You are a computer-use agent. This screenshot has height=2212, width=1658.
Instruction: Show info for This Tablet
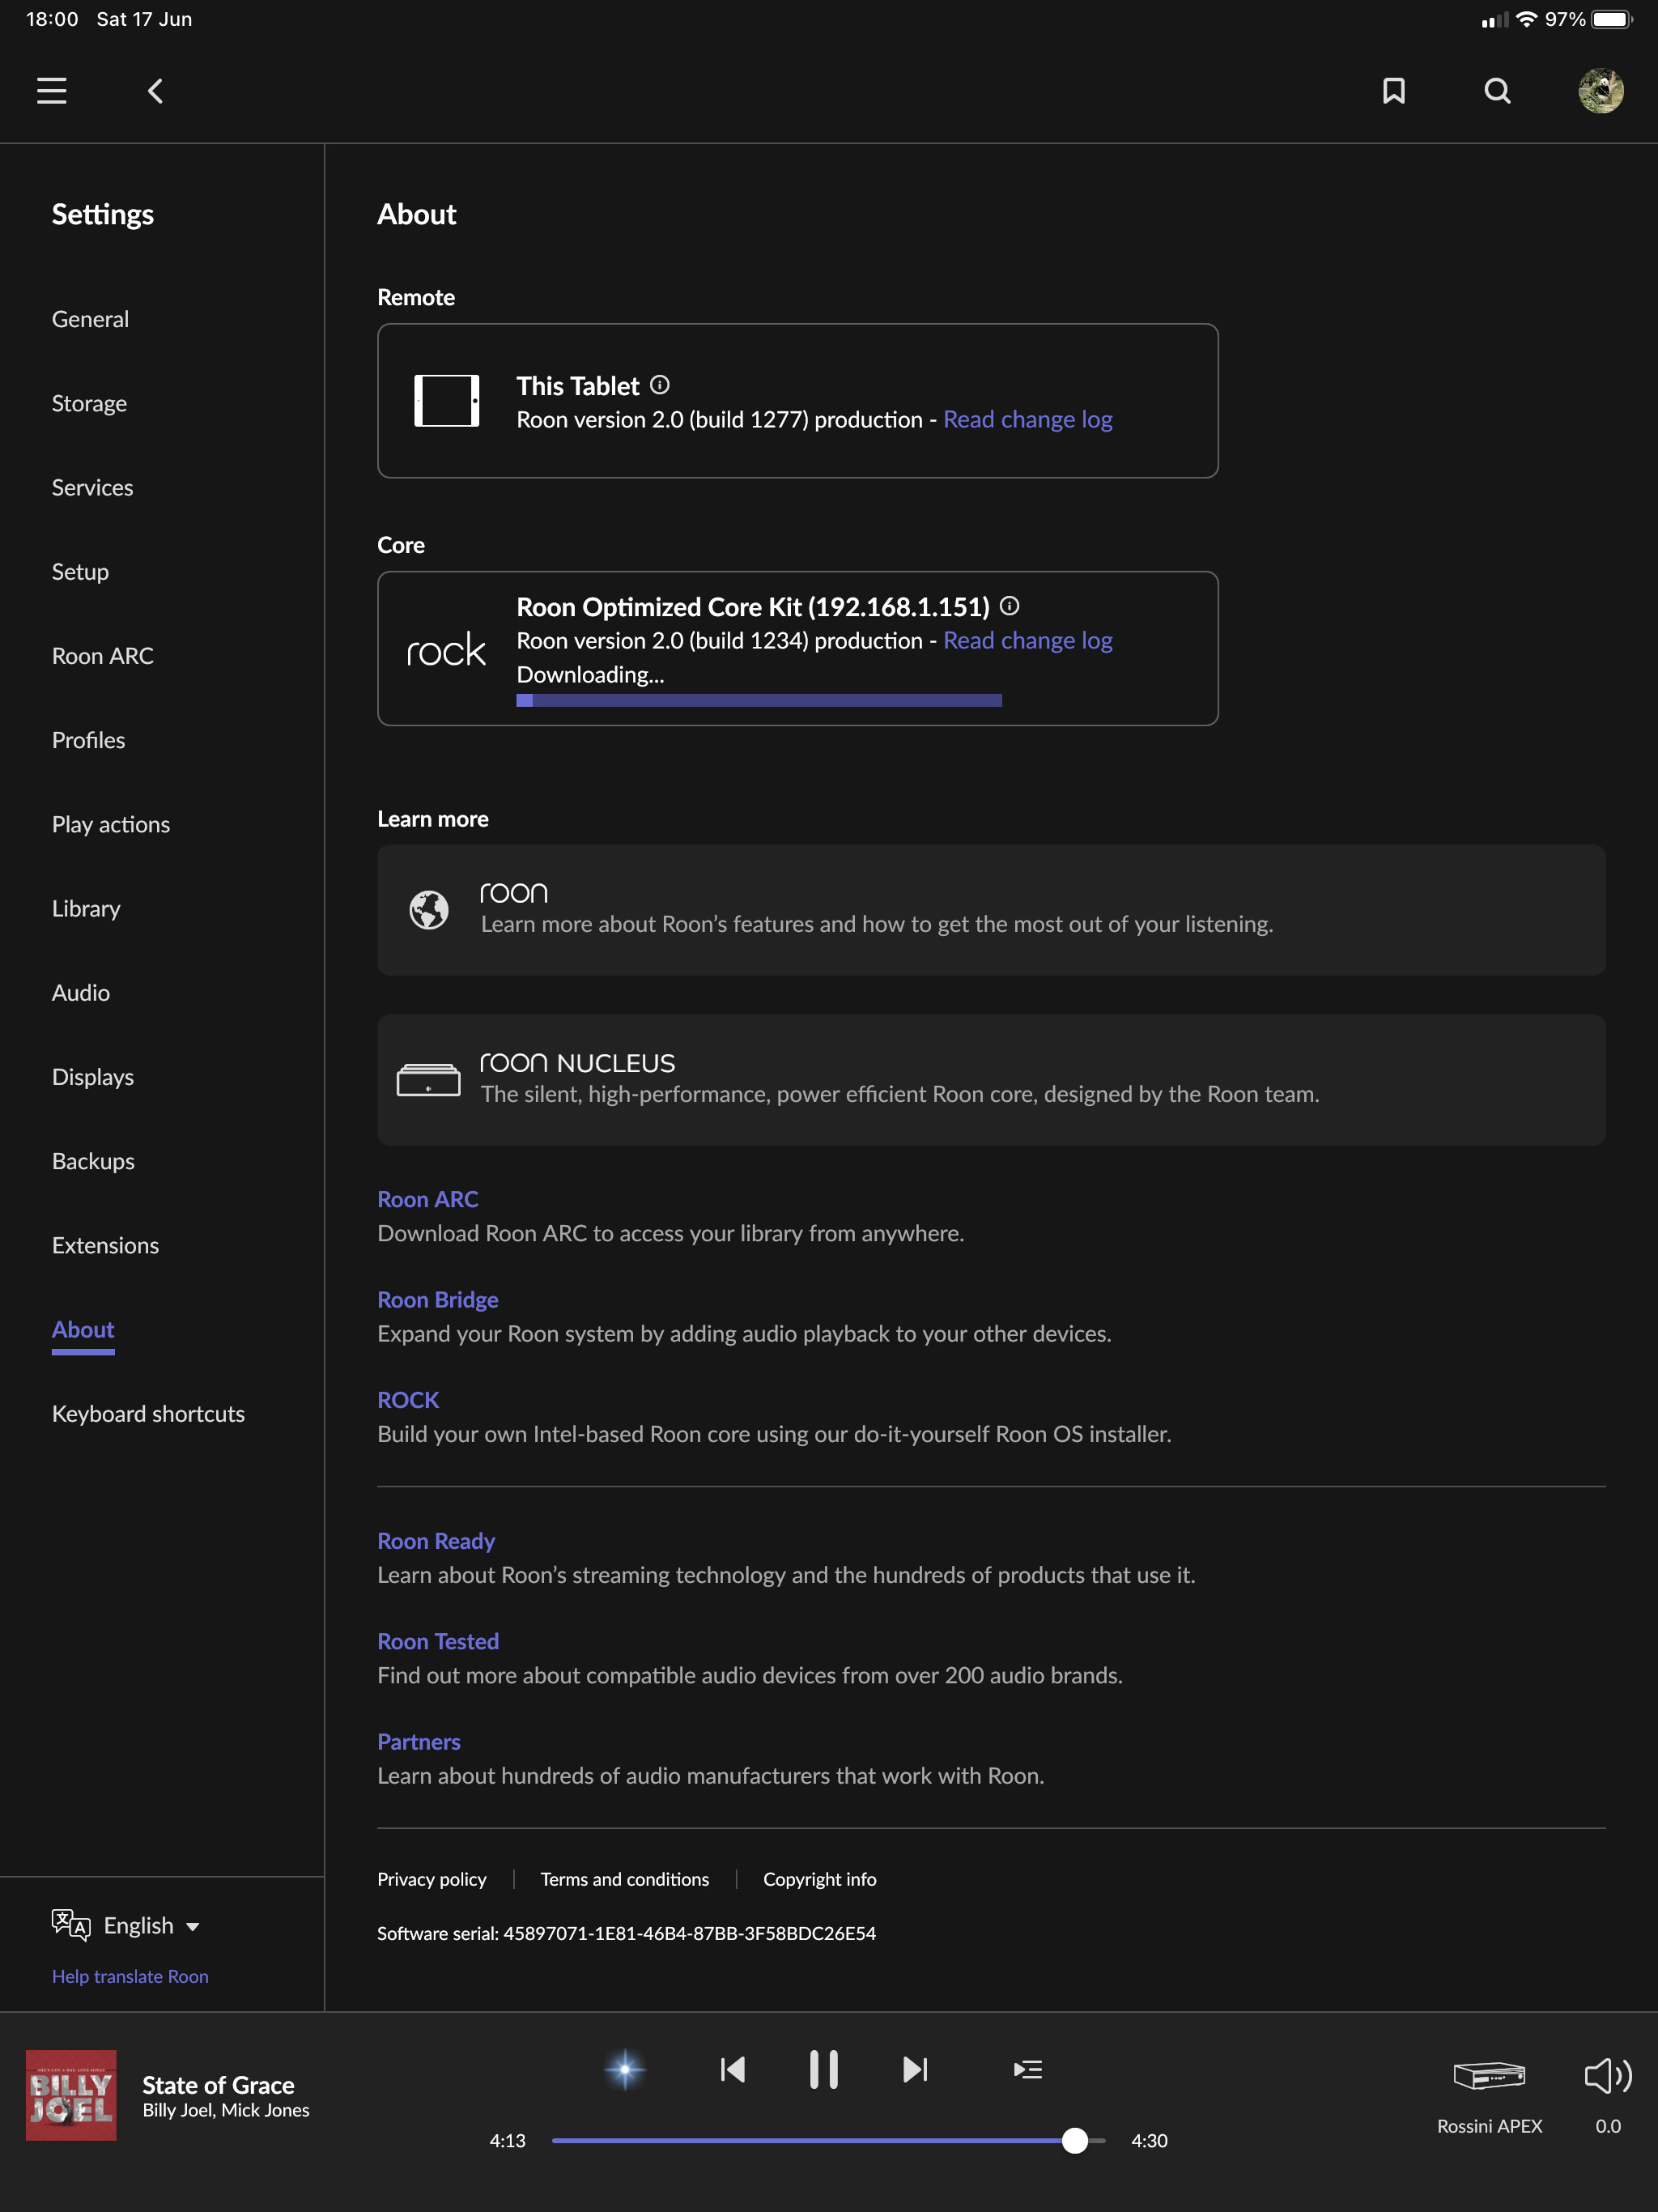(660, 385)
